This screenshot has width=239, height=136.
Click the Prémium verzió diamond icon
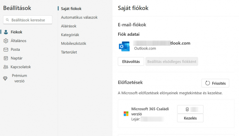pos(5,78)
